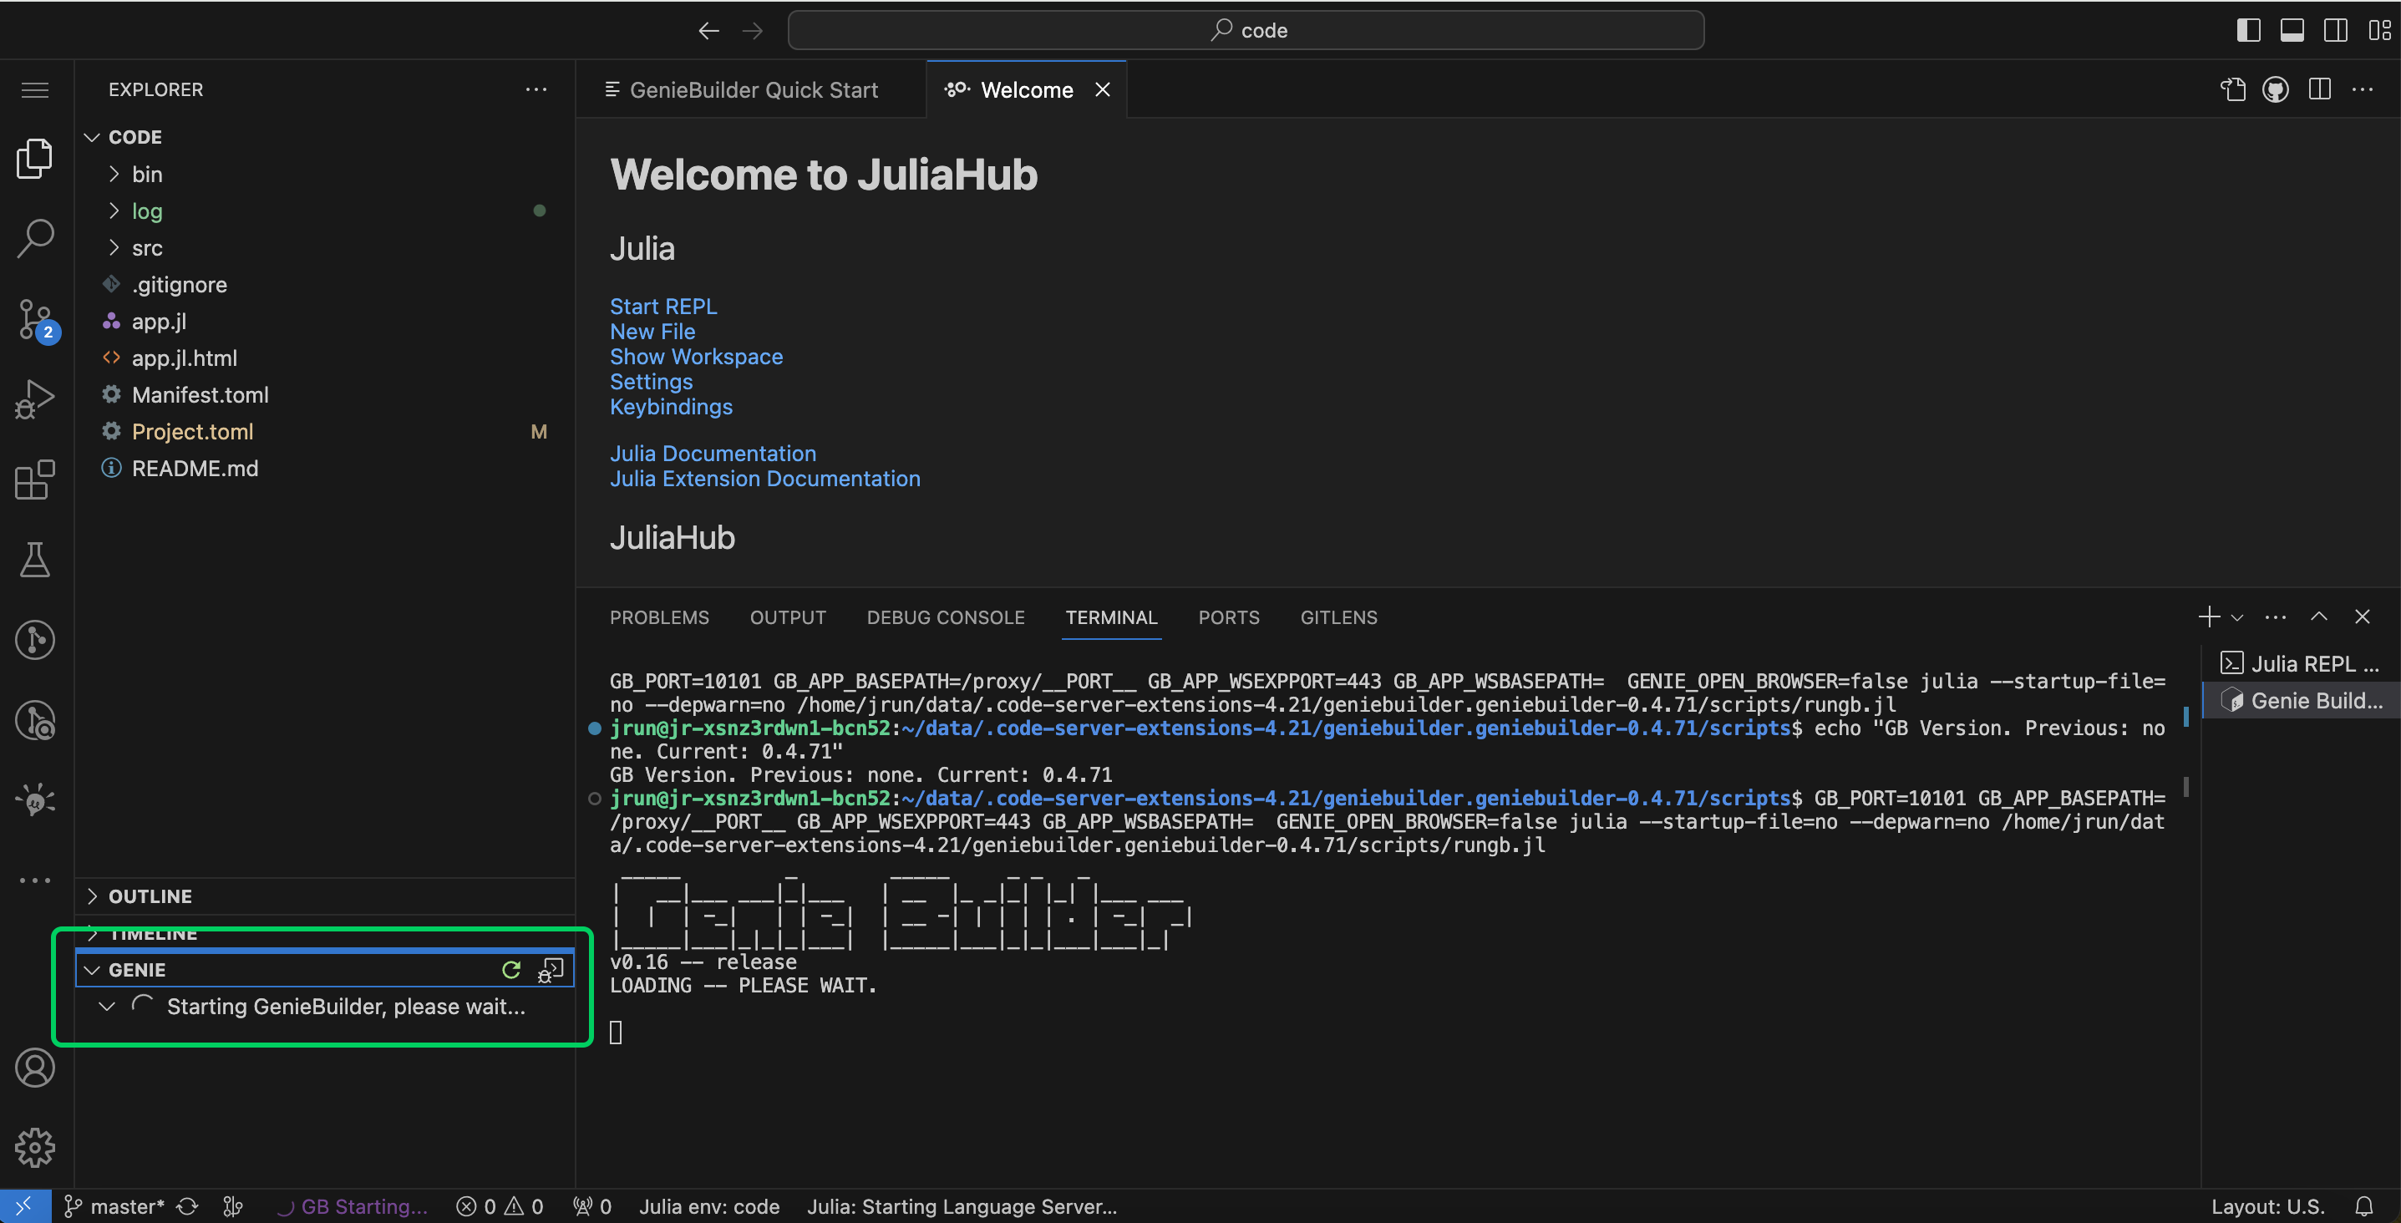This screenshot has height=1223, width=2401.
Task: Open the Manage gear in activity bar
Action: click(34, 1148)
